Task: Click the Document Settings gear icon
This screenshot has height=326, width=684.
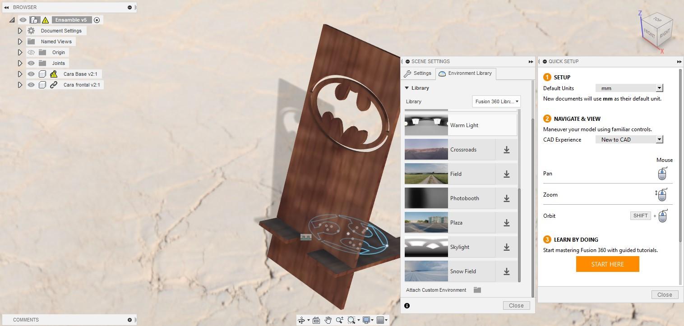Action: coord(31,31)
